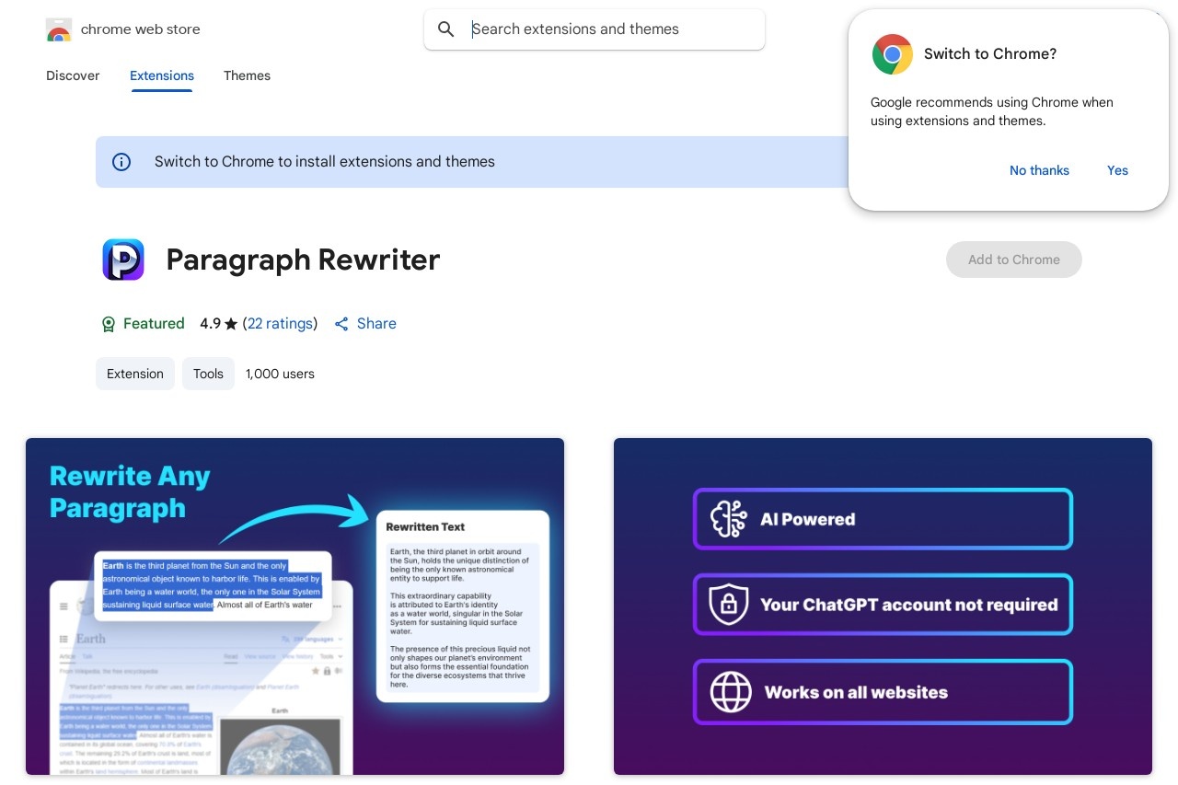Open the Discover tab
Viewport: 1178px width, 785px height.
(x=73, y=75)
